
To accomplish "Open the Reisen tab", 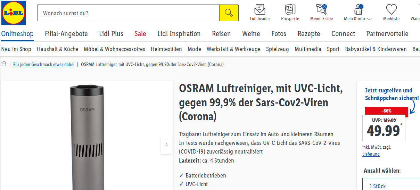I will pyautogui.click(x=221, y=34).
